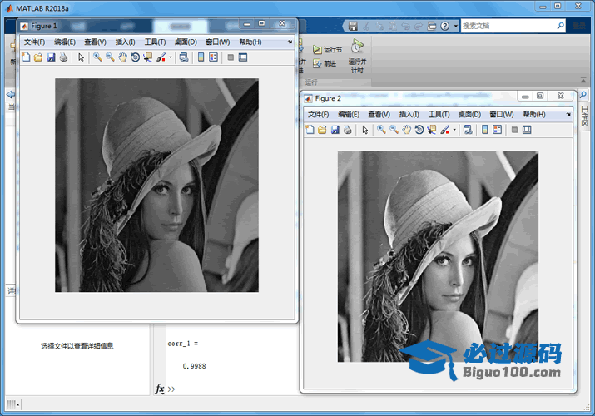Select Edit Plot arrow tool in Figure 2
The width and height of the screenshot is (595, 416).
coord(364,130)
